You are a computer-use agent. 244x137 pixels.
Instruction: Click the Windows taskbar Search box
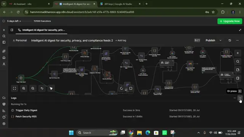pos(97,133)
